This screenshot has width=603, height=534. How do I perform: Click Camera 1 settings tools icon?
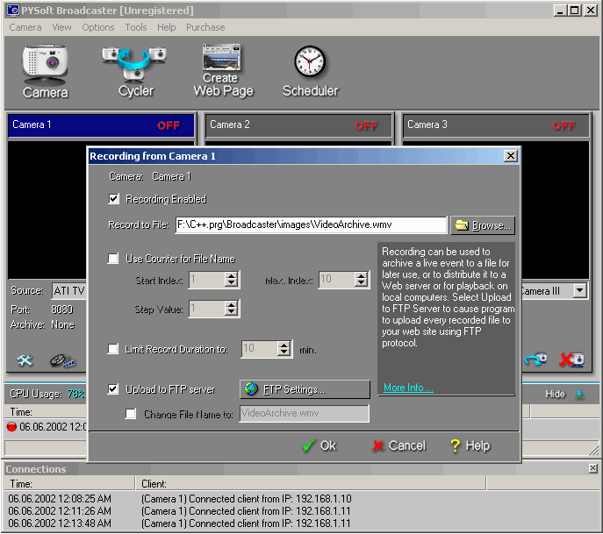click(x=25, y=360)
